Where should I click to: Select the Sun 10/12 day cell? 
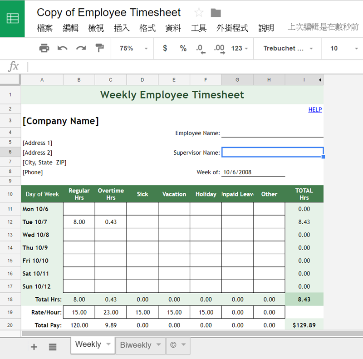coord(42,286)
